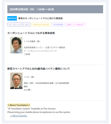Screen dimensions: 111x124
Task: Click the 専門技術講演 tag
Action: pos(58,24)
